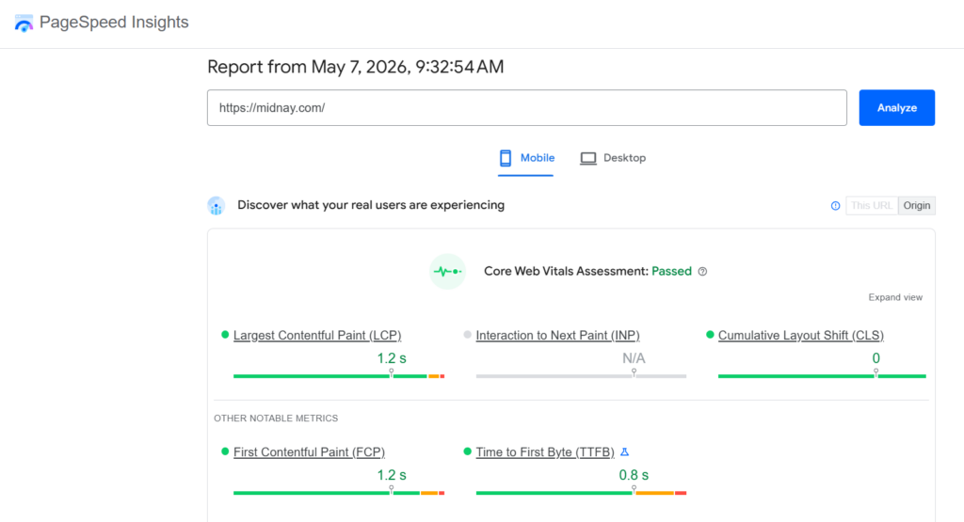
Task: Click the real users data icon
Action: tap(216, 206)
